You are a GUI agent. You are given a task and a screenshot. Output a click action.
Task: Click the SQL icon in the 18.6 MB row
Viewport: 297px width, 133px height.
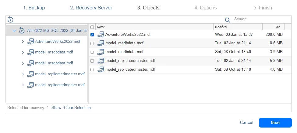coord(101,43)
